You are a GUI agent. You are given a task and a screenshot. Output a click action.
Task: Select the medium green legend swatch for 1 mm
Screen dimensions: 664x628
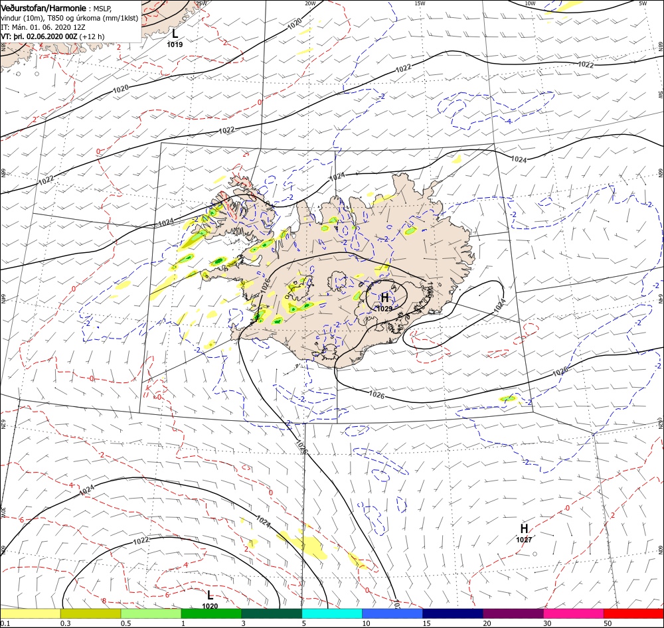pos(211,613)
